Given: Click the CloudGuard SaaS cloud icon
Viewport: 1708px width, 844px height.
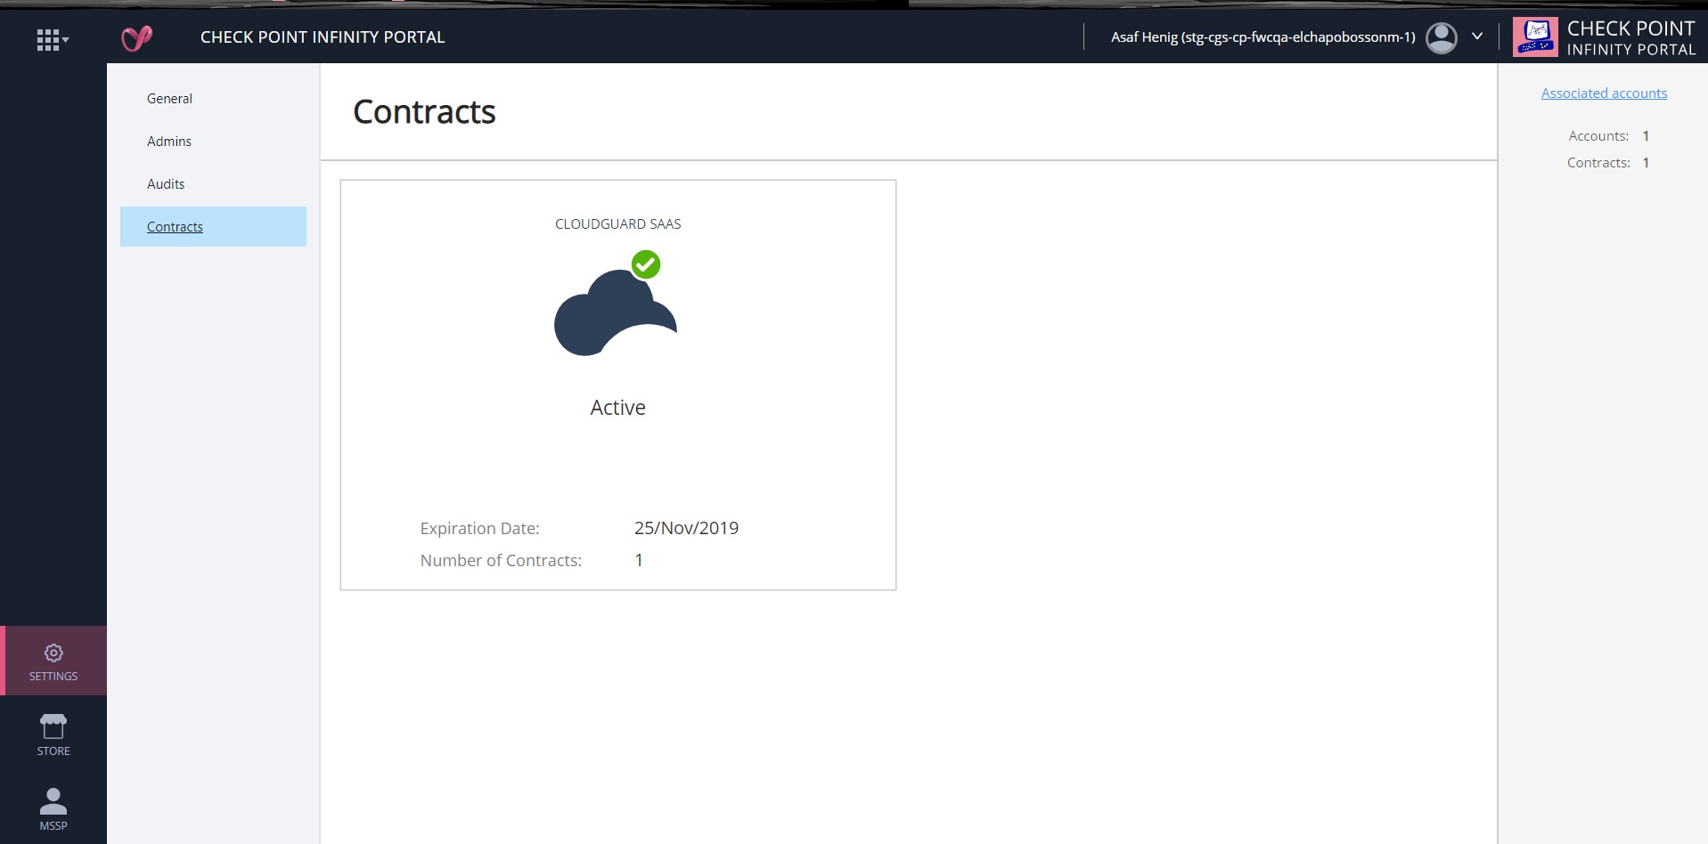Looking at the screenshot, I should point(616,312).
